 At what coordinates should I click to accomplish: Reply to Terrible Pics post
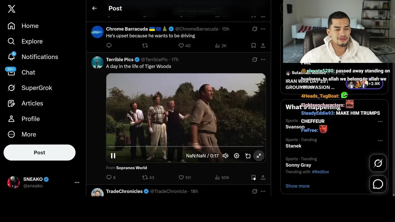[x=111, y=178]
